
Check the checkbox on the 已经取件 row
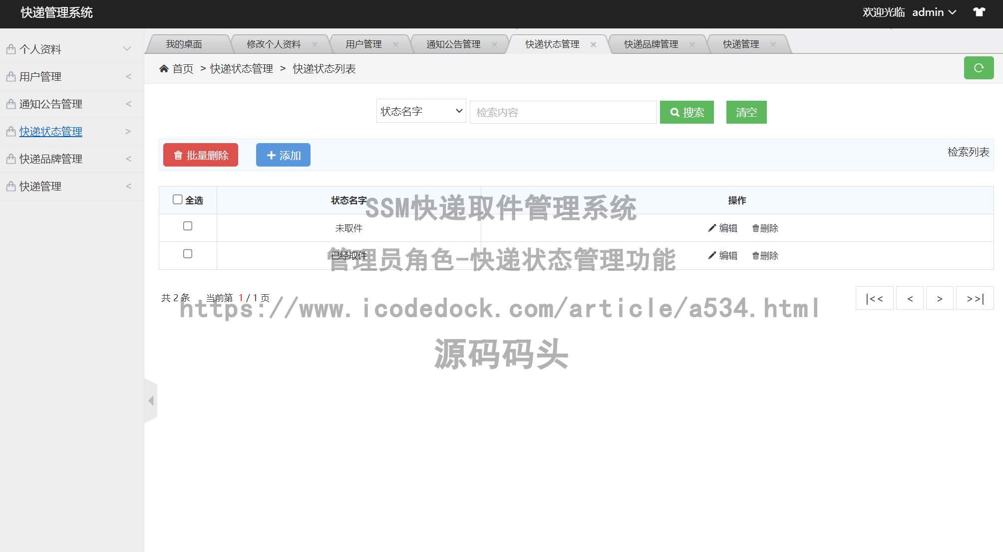point(188,253)
